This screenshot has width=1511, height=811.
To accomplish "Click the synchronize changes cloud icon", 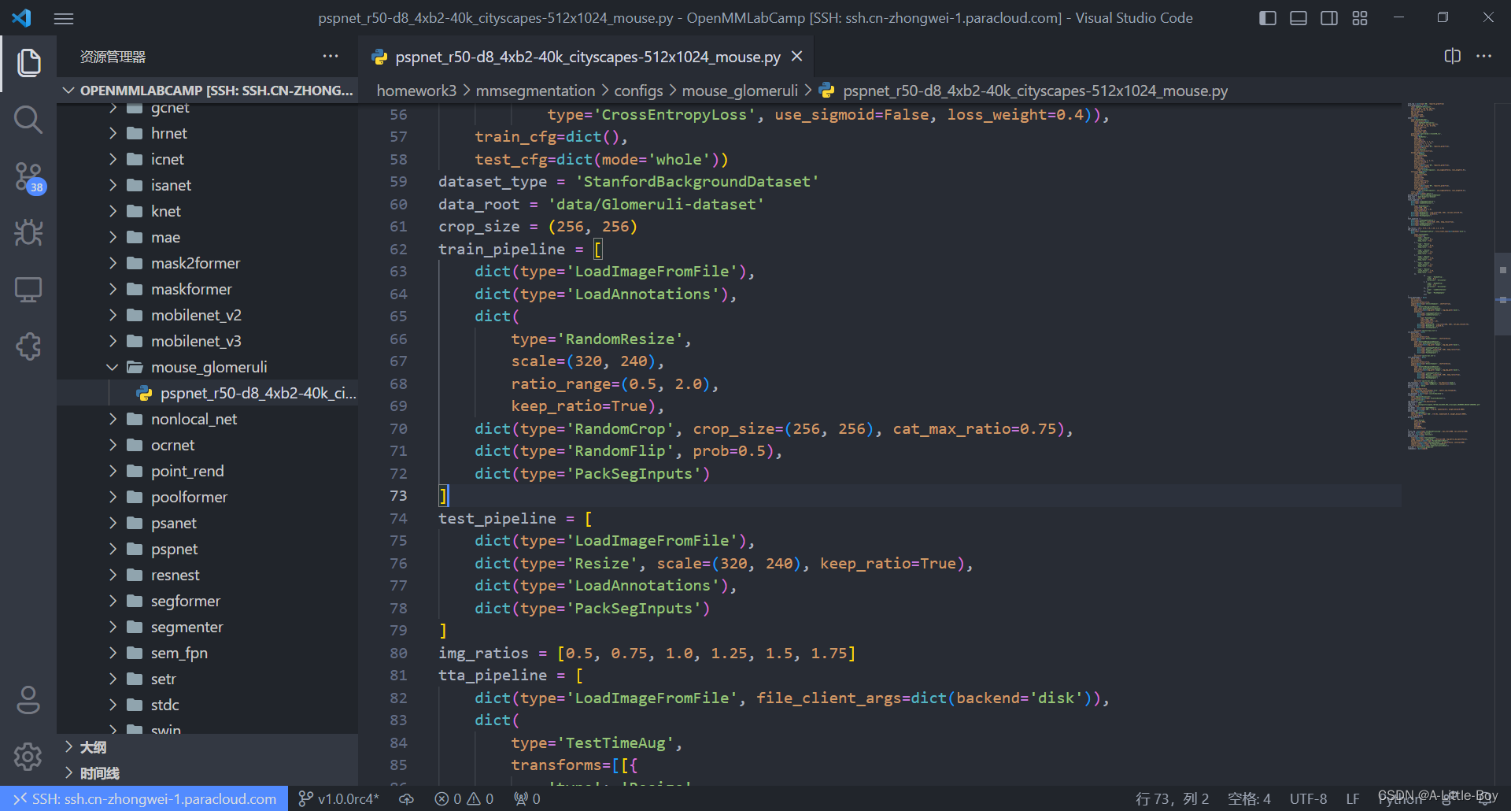I will (407, 798).
